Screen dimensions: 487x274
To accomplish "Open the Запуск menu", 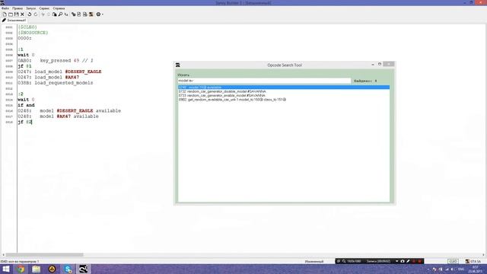I will pyautogui.click(x=30, y=8).
